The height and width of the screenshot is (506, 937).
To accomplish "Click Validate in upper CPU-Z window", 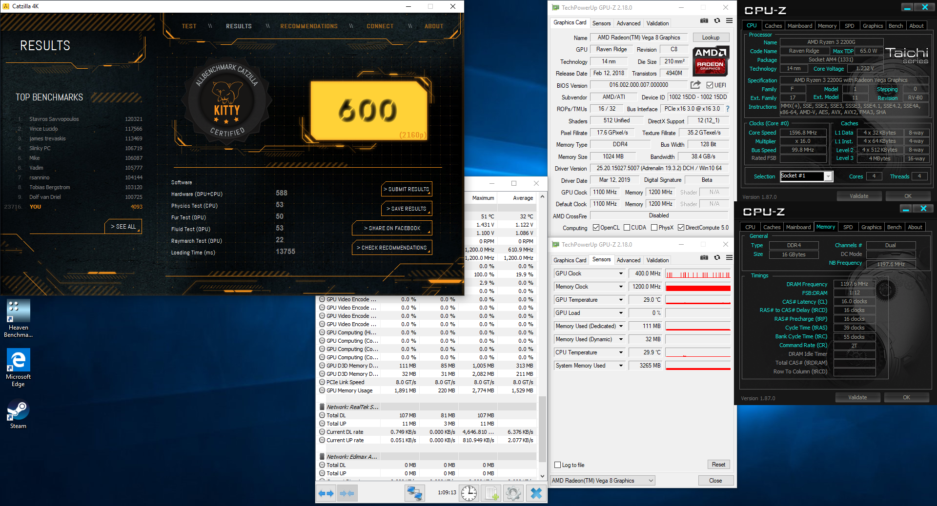I will [859, 196].
